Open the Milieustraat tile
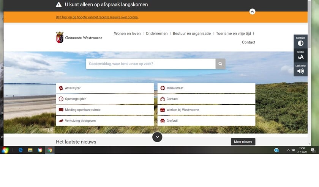This screenshot has height=187, width=319. [x=206, y=88]
